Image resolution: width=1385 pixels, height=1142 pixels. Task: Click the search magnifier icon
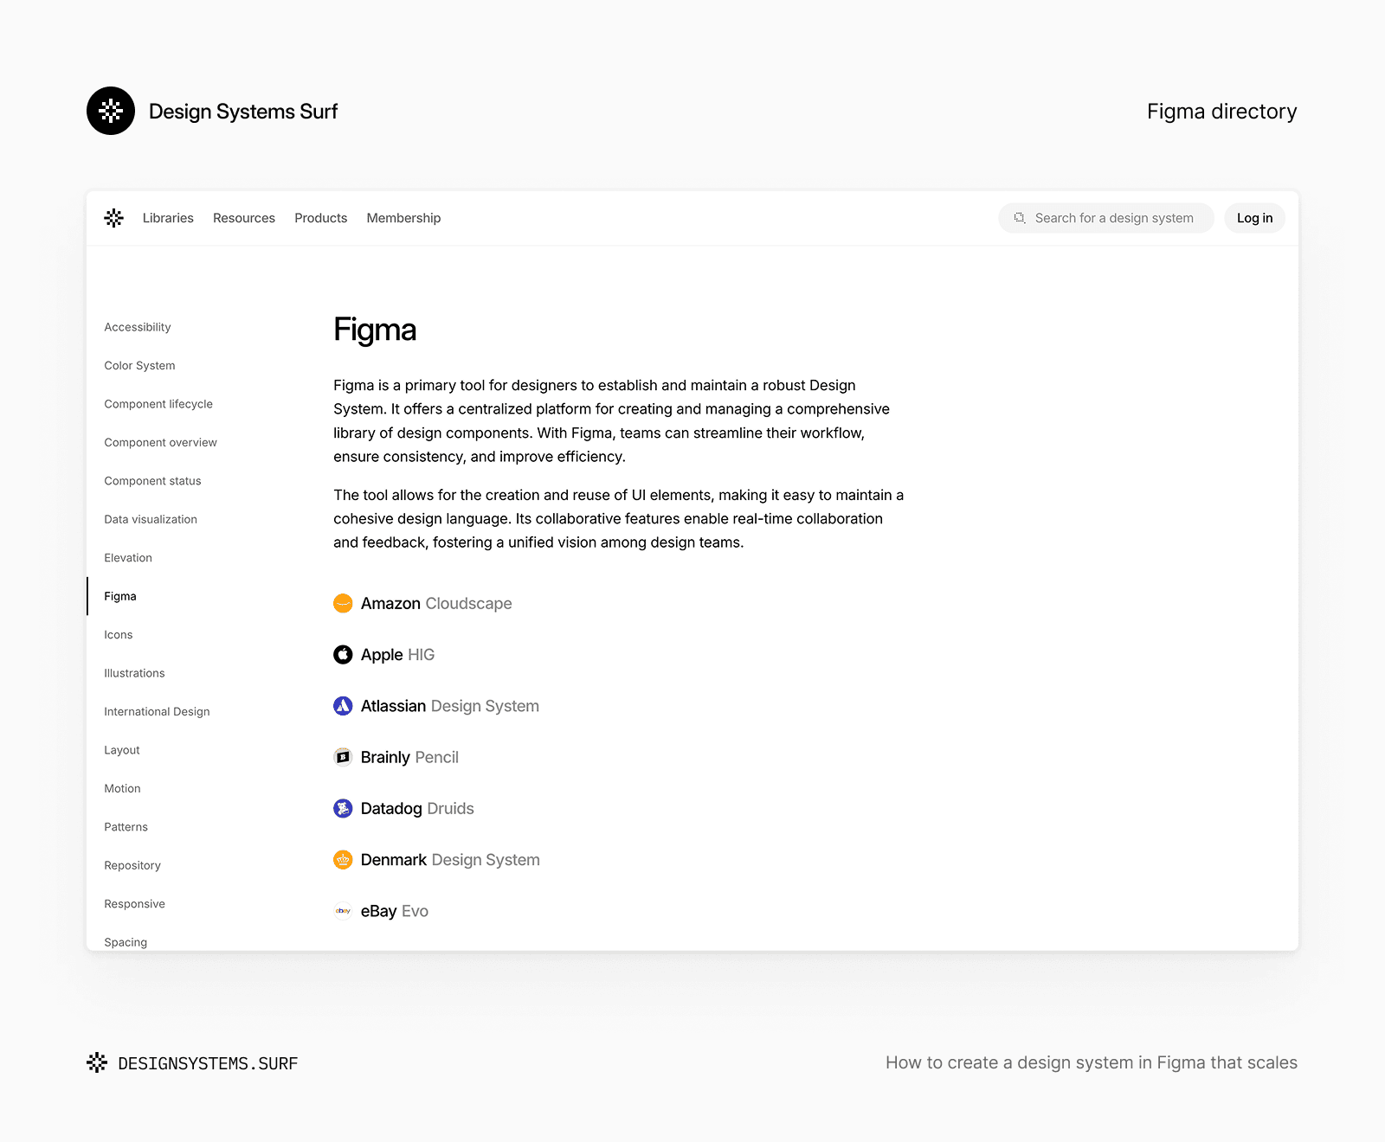(x=1020, y=218)
